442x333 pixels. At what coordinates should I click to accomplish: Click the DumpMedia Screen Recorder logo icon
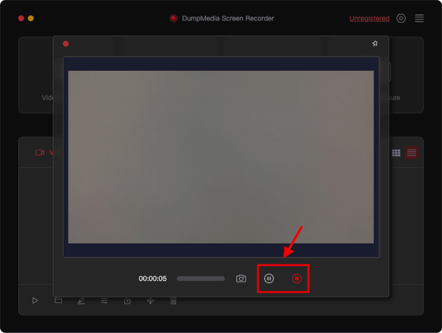pos(173,18)
